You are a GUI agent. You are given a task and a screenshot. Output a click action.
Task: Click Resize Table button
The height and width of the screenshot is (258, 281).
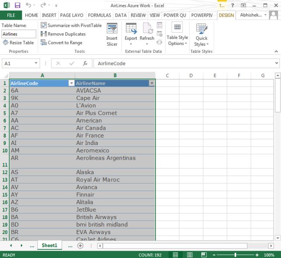(18, 43)
